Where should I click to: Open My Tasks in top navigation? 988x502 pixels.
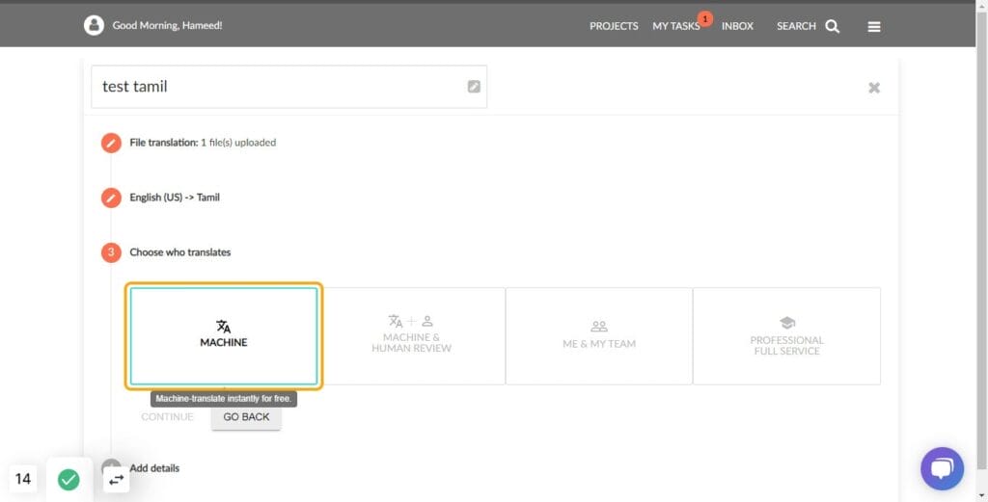(675, 26)
